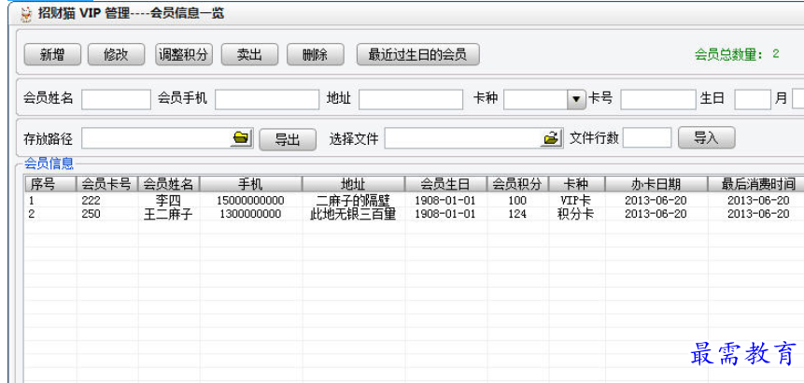Click the lucky cat app icon
This screenshot has width=804, height=383.
tap(25, 14)
